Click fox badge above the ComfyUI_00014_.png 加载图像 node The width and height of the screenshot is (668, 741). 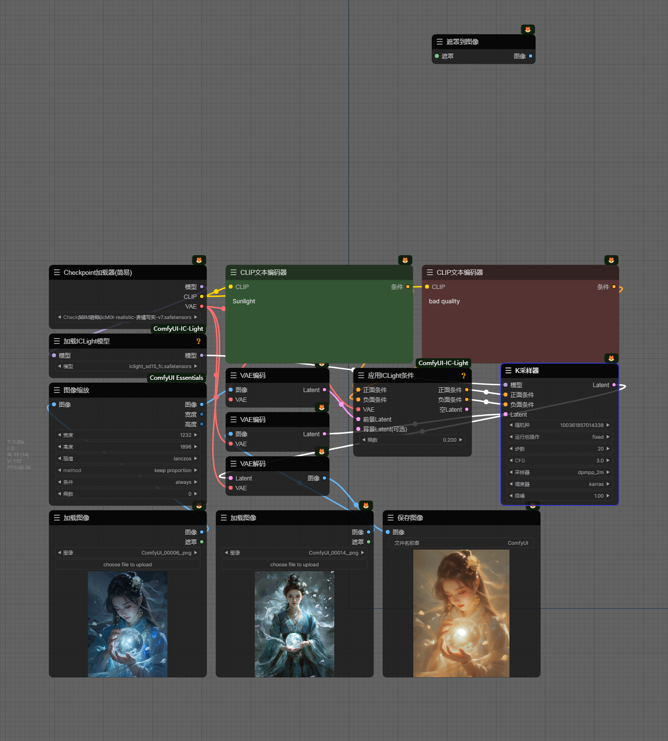point(366,505)
